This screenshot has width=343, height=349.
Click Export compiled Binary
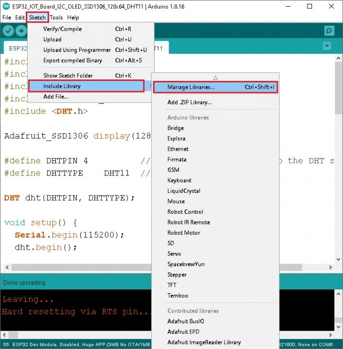(72, 61)
